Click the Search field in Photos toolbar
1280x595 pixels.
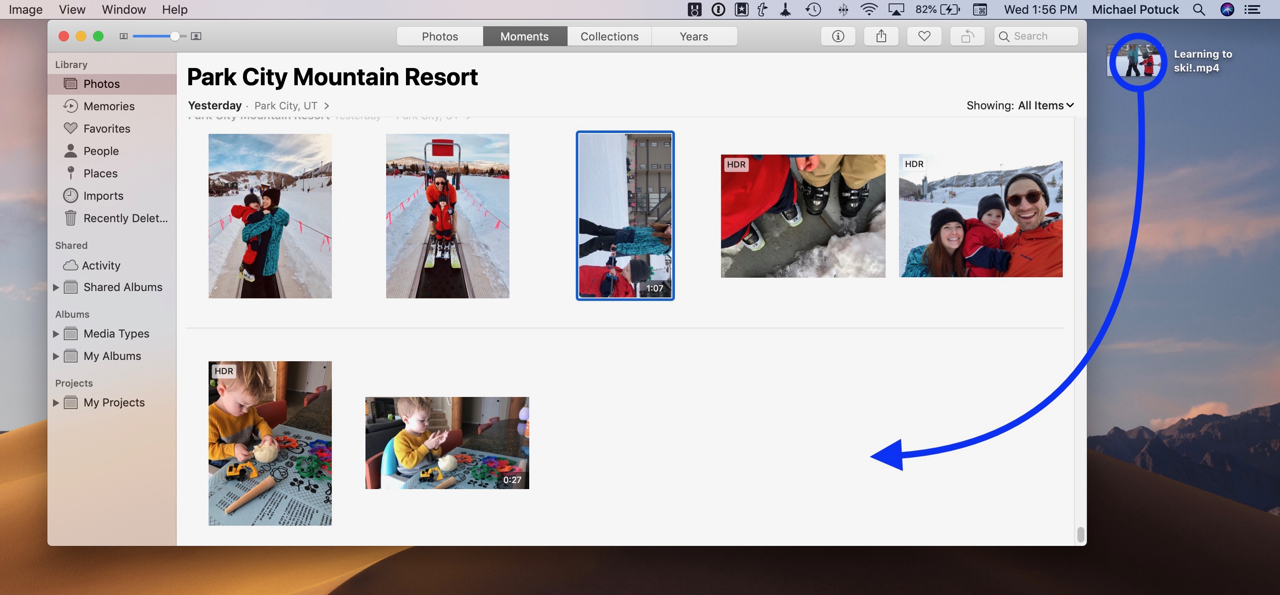[x=1036, y=36]
